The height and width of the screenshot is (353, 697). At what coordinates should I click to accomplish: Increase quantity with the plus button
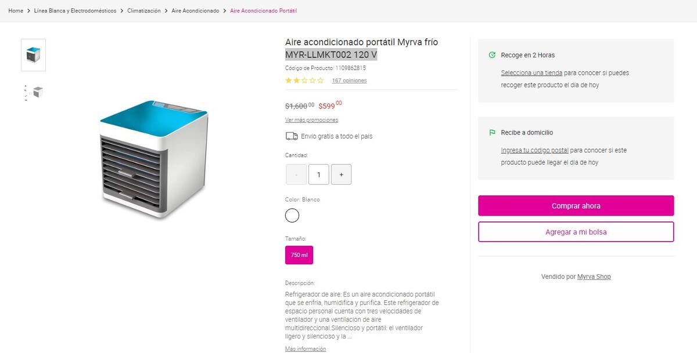click(341, 174)
